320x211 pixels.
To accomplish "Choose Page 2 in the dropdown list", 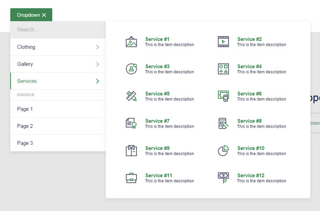I will [25, 126].
